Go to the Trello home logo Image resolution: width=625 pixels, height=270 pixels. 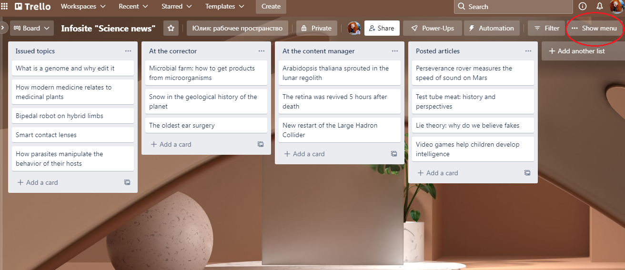32,7
